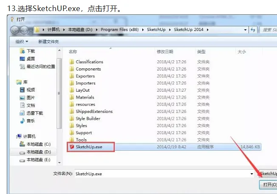Image resolution: width=277 pixels, height=194 pixels.
Task: Click the address bar folder icon
Action: pyautogui.click(x=37, y=30)
